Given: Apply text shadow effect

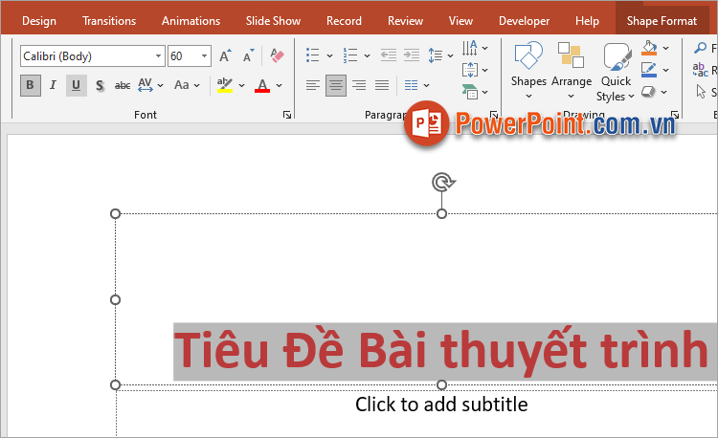Looking at the screenshot, I should (100, 85).
